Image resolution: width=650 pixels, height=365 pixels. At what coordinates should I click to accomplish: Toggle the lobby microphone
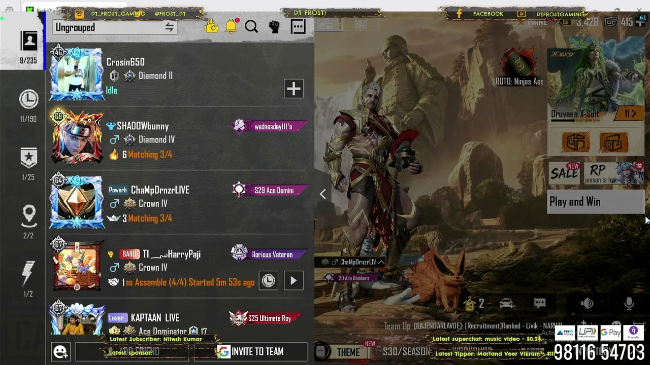pyautogui.click(x=629, y=303)
